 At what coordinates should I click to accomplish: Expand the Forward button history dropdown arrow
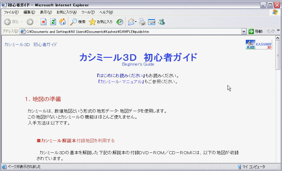coord(37,22)
